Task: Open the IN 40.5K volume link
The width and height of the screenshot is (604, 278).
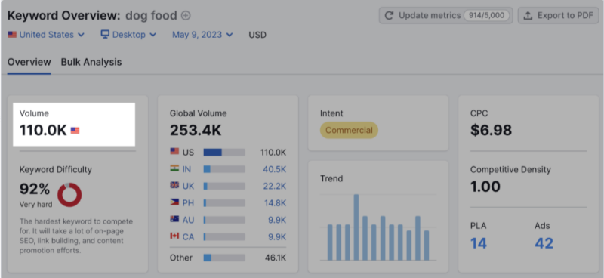Action: [x=275, y=169]
